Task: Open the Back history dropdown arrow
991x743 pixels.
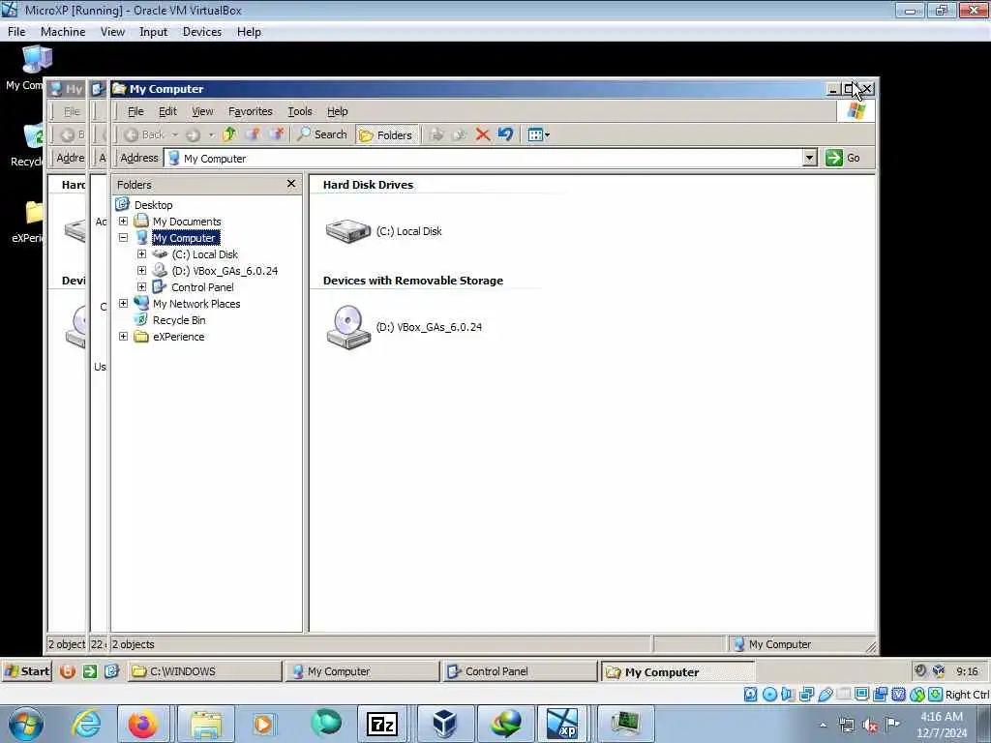Action: 175,134
